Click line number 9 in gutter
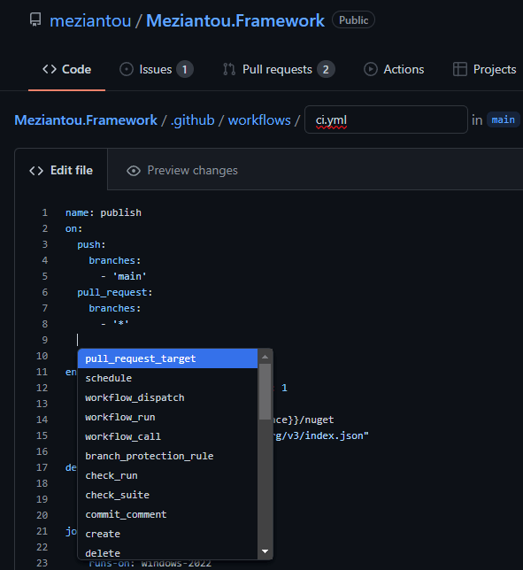The height and width of the screenshot is (570, 523). (x=44, y=340)
